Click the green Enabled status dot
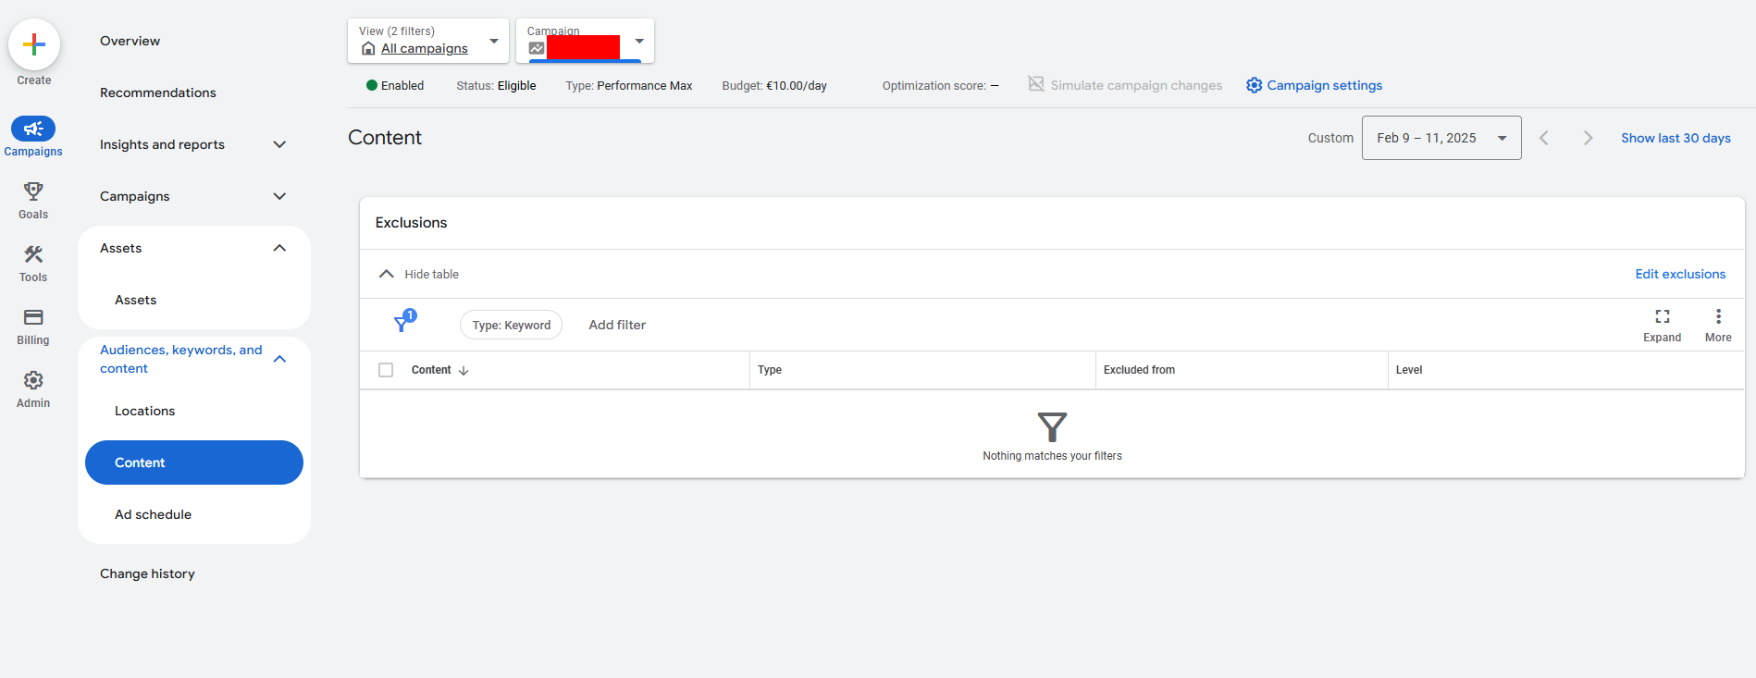The width and height of the screenshot is (1756, 678). 372,85
